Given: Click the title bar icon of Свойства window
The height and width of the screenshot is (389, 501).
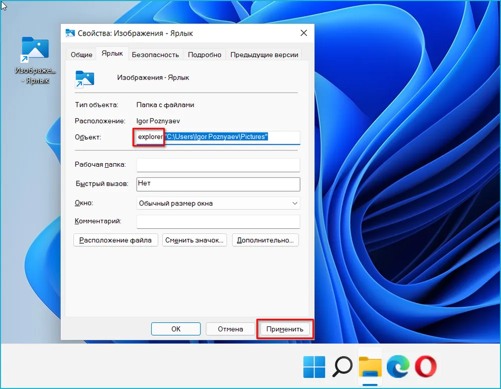Looking at the screenshot, I should (71, 34).
